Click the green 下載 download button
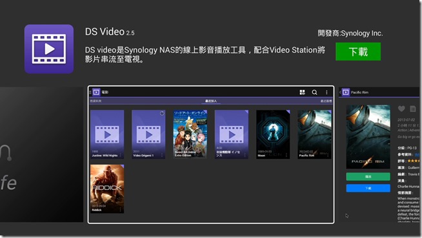Screen dimensions: 422x238 [x=358, y=51]
